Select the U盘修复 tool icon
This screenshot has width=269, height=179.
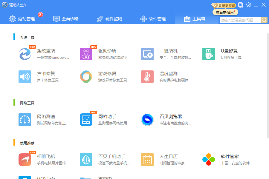tap(209, 54)
